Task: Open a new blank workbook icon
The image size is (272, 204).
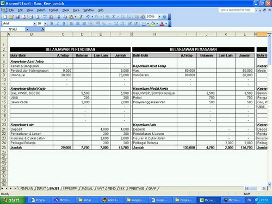Action: point(5,17)
